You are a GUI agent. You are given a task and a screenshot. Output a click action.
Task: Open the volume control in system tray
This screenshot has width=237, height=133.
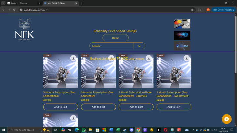(216, 130)
